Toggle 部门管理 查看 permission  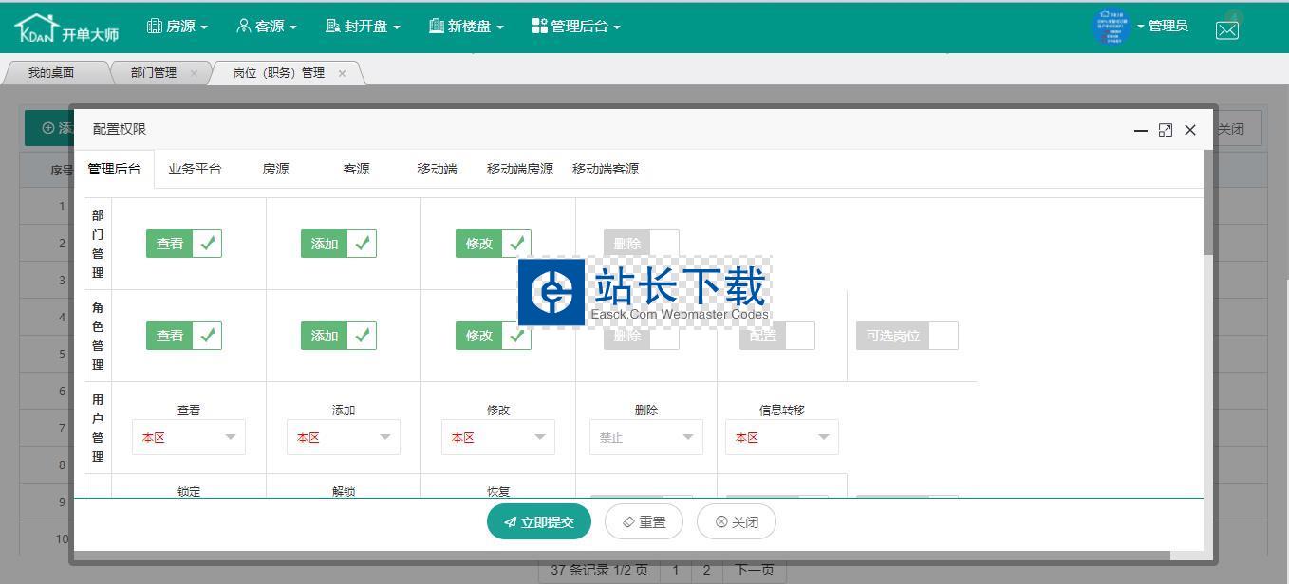tap(183, 244)
